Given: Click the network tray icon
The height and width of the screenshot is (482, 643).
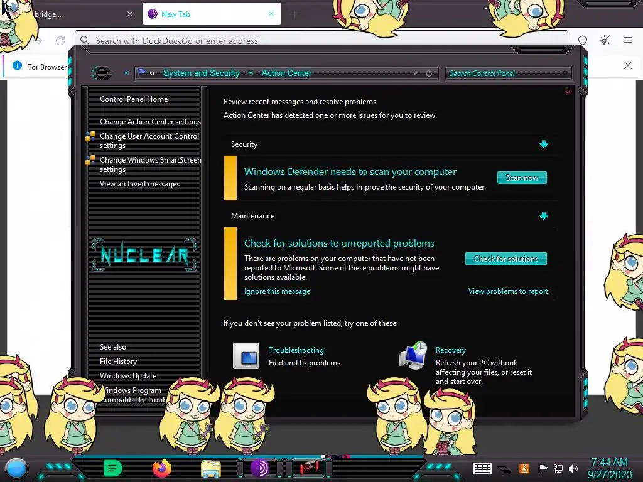Looking at the screenshot, I should click(558, 468).
